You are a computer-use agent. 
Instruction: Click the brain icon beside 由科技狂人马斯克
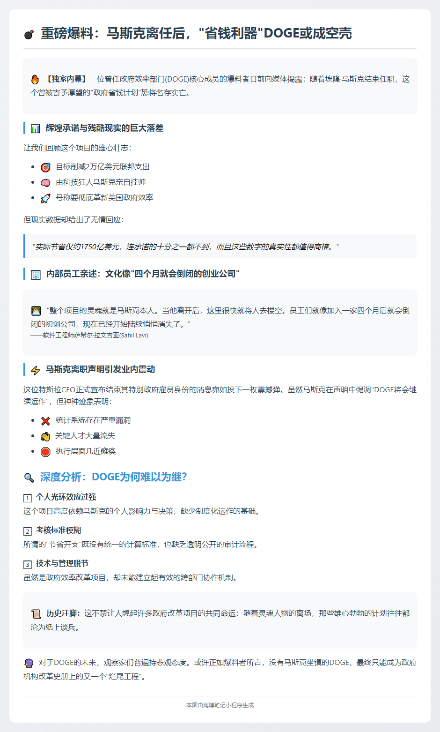(x=45, y=183)
